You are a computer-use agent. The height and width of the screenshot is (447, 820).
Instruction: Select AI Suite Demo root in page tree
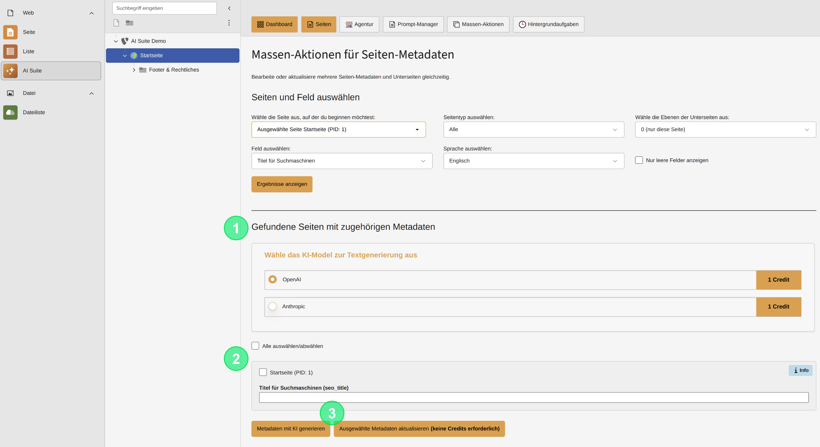click(x=148, y=41)
